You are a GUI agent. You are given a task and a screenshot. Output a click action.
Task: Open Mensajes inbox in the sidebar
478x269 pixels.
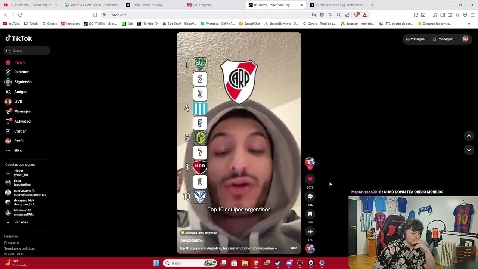[18, 111]
